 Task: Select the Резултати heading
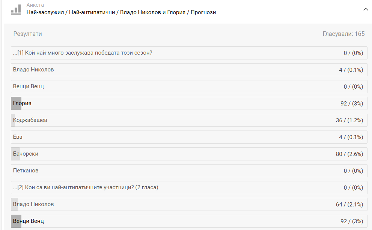click(x=28, y=34)
